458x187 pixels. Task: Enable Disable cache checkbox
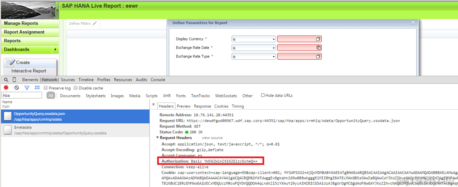click(x=75, y=88)
